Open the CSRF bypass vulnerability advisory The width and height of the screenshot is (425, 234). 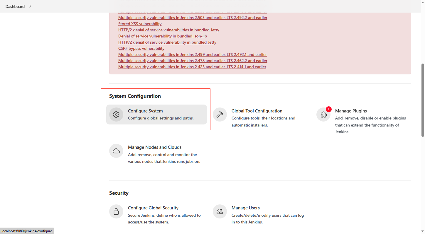tap(141, 48)
